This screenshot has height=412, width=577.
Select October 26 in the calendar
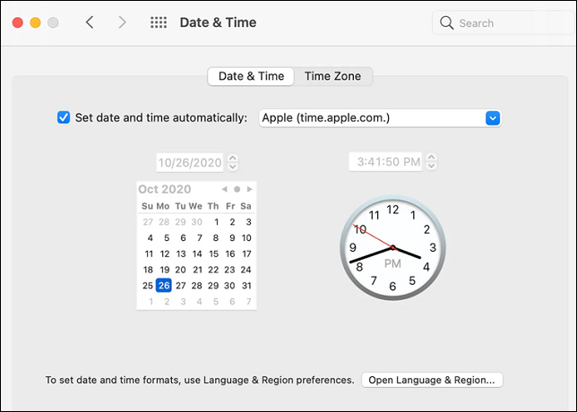click(163, 285)
